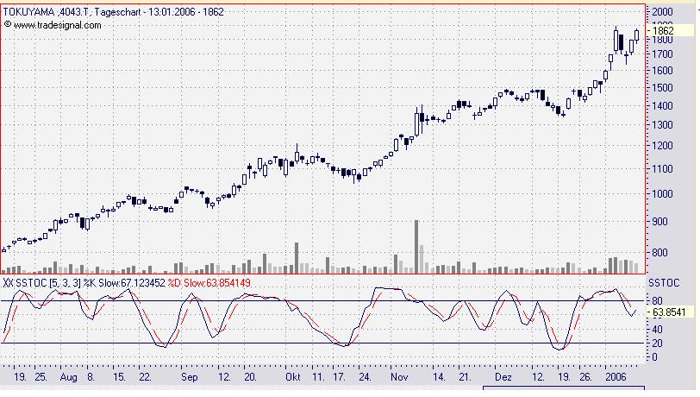Screen dimensions: 700x397
Task: Click the Aug label on the date axis
Action: 68,377
